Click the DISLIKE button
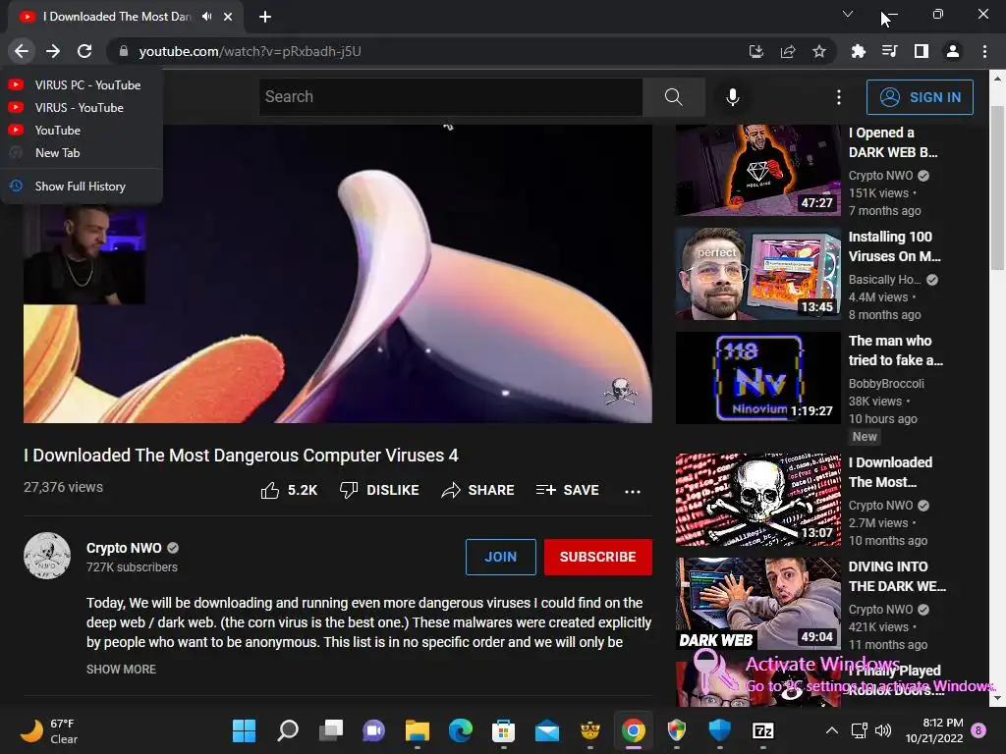This screenshot has height=754, width=1006. click(379, 491)
